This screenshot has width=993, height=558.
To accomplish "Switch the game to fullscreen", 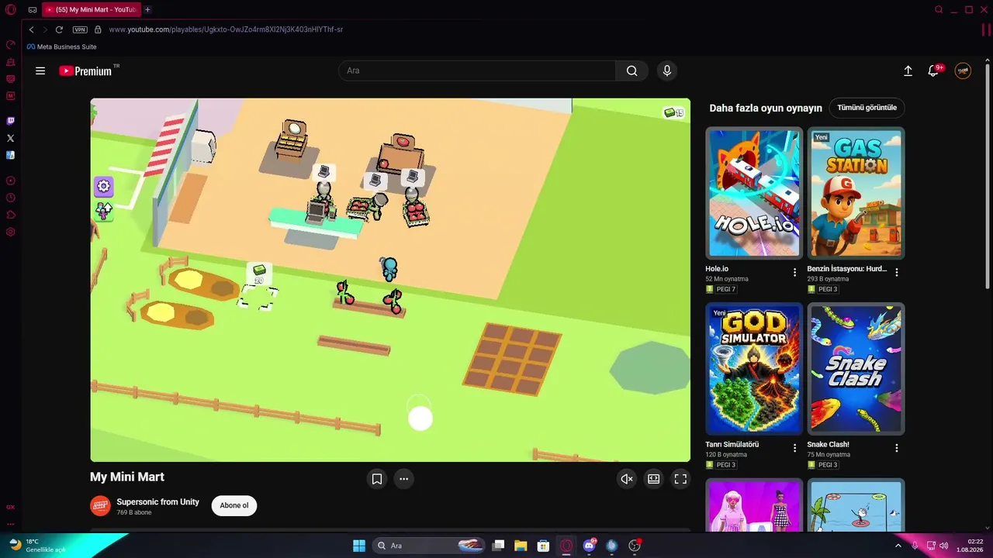I will pos(680,479).
